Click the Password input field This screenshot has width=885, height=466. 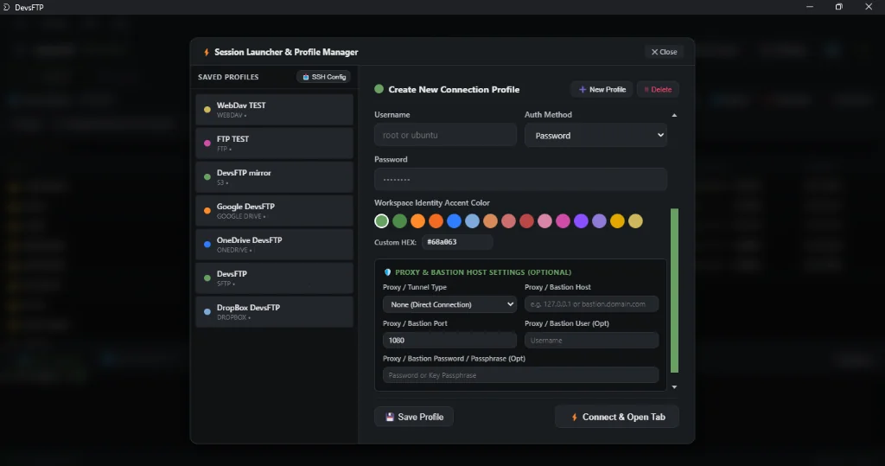click(520, 180)
